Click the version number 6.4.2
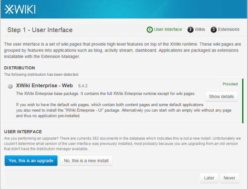The height and width of the screenshot is (189, 248). (83, 86)
